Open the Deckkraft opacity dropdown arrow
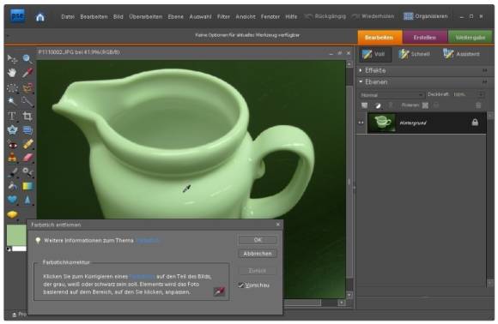The height and width of the screenshot is (324, 498). [481, 95]
